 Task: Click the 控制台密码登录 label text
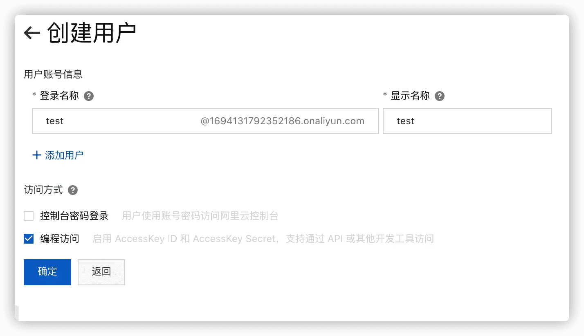click(x=74, y=216)
